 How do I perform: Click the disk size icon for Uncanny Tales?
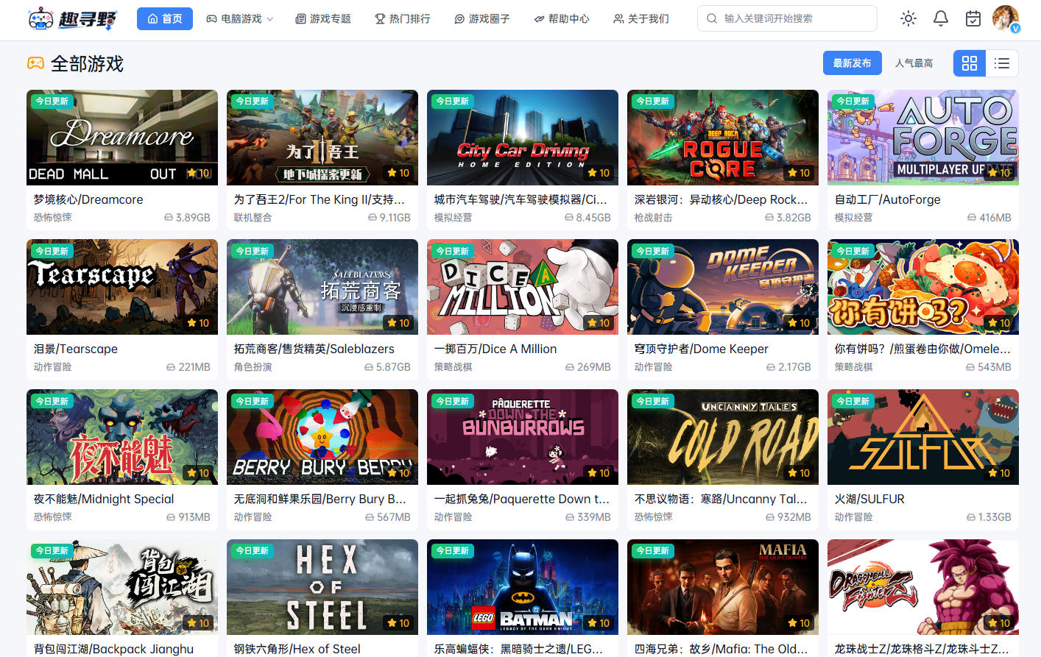click(x=770, y=517)
